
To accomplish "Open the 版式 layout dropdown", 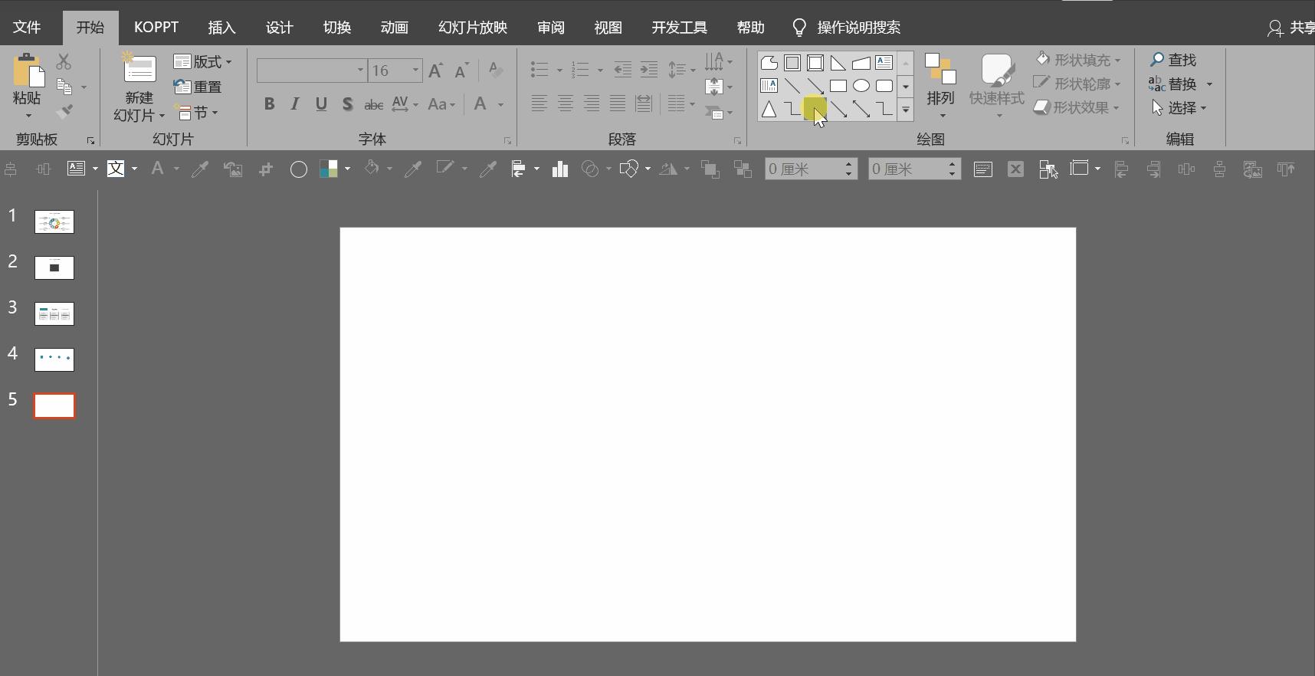I will tap(203, 61).
